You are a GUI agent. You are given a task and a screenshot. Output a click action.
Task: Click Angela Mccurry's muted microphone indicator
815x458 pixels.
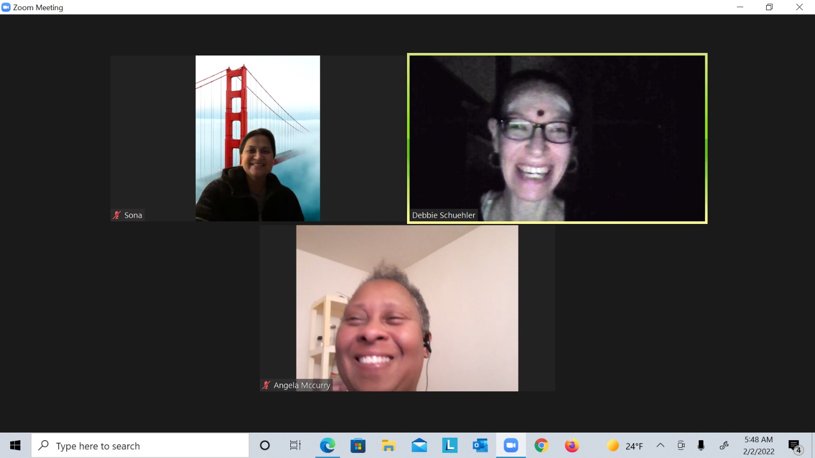(266, 385)
